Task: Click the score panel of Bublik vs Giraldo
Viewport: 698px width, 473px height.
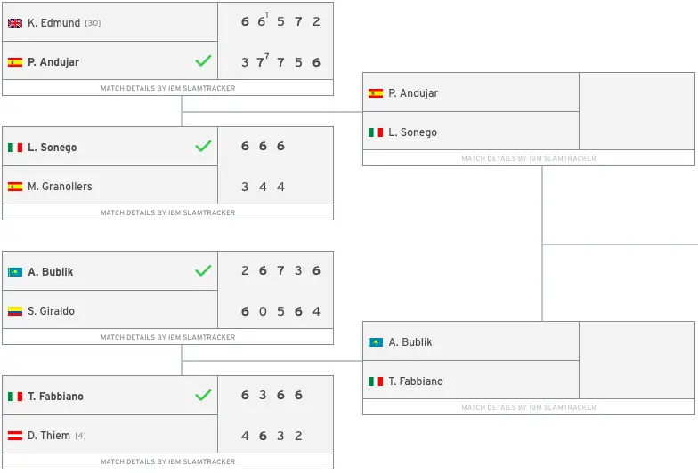Action: tap(276, 290)
